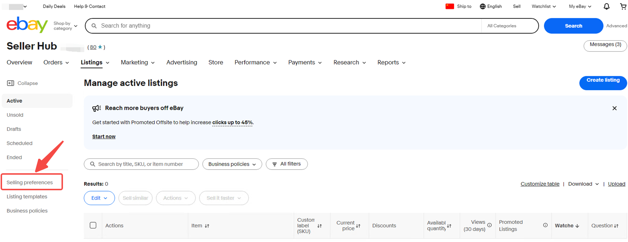The image size is (628, 242).
Task: Open Selling preferences in sidebar
Action: click(x=30, y=182)
